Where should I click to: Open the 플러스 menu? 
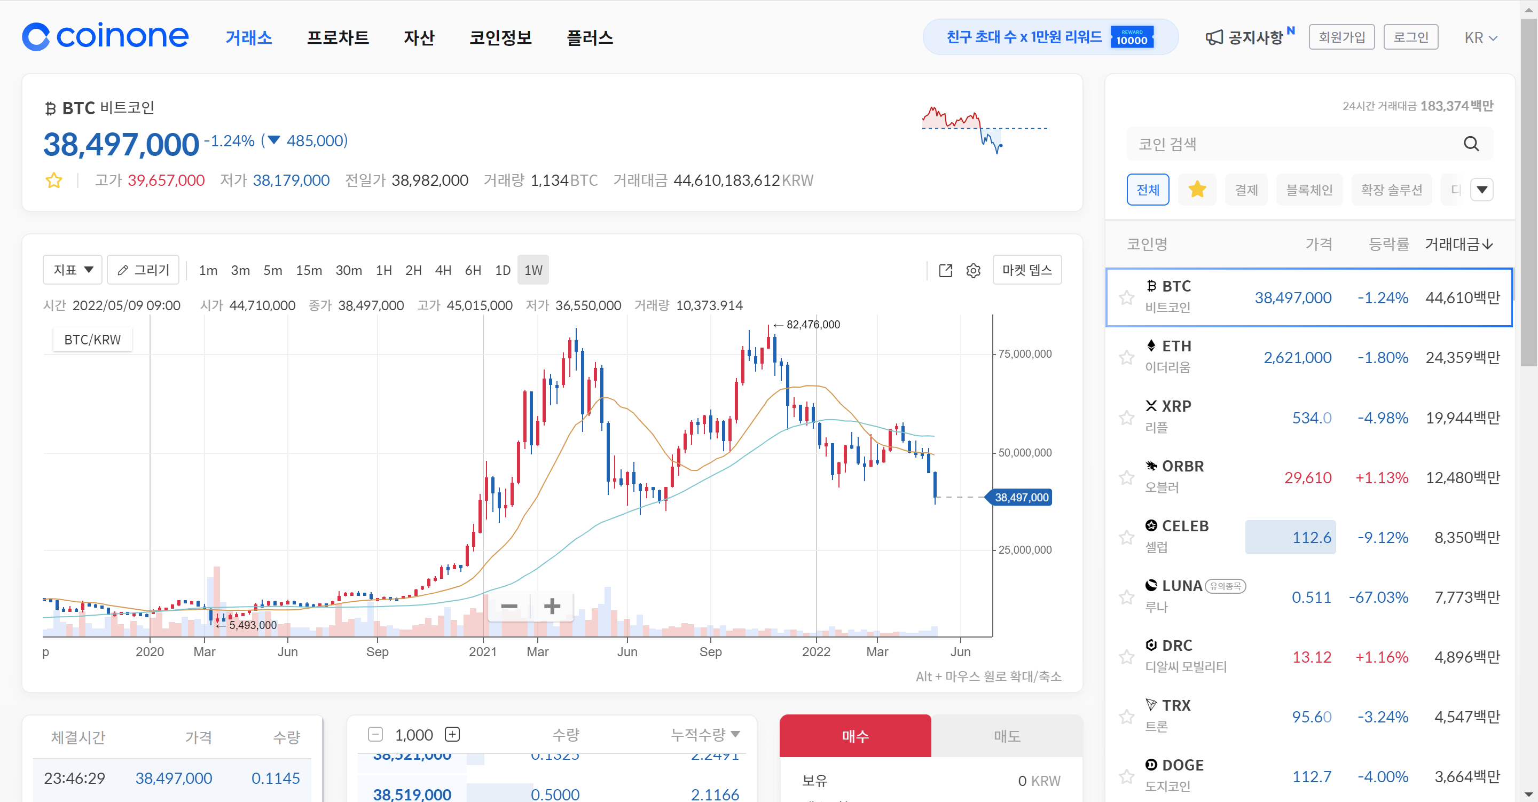pyautogui.click(x=589, y=37)
